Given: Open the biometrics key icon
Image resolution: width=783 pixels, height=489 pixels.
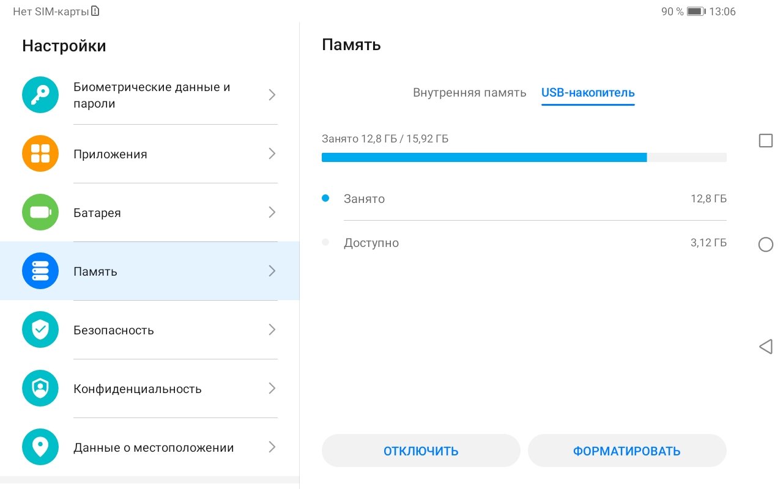Looking at the screenshot, I should coord(40,95).
